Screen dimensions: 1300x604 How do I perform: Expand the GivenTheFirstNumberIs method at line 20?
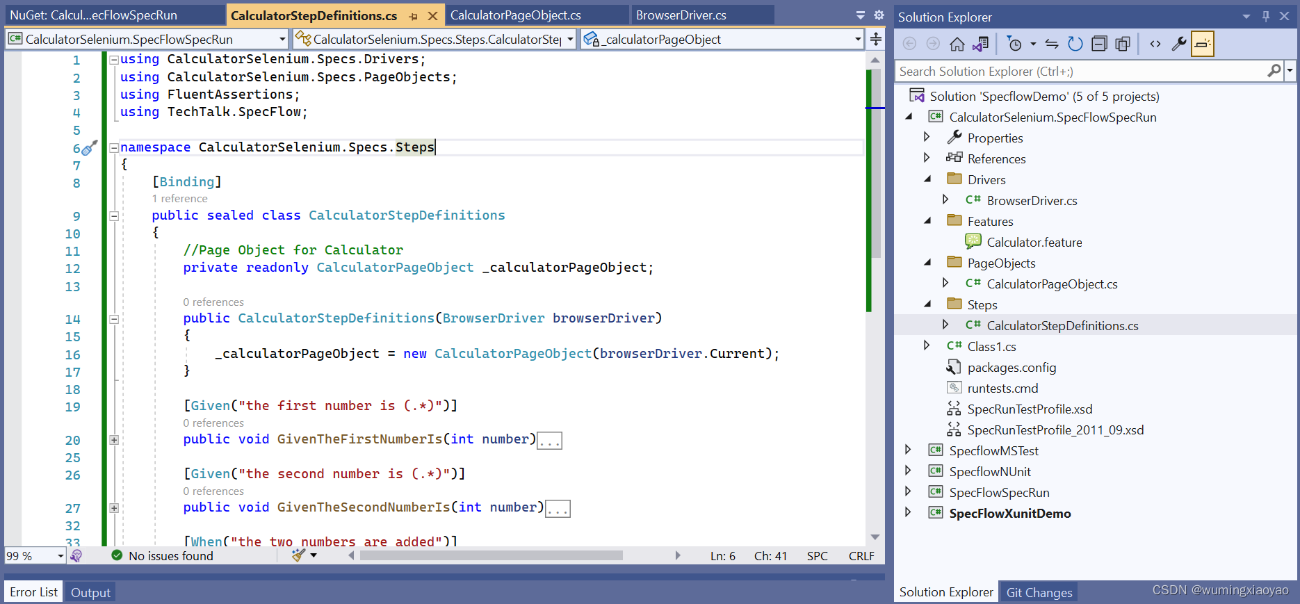(x=113, y=440)
